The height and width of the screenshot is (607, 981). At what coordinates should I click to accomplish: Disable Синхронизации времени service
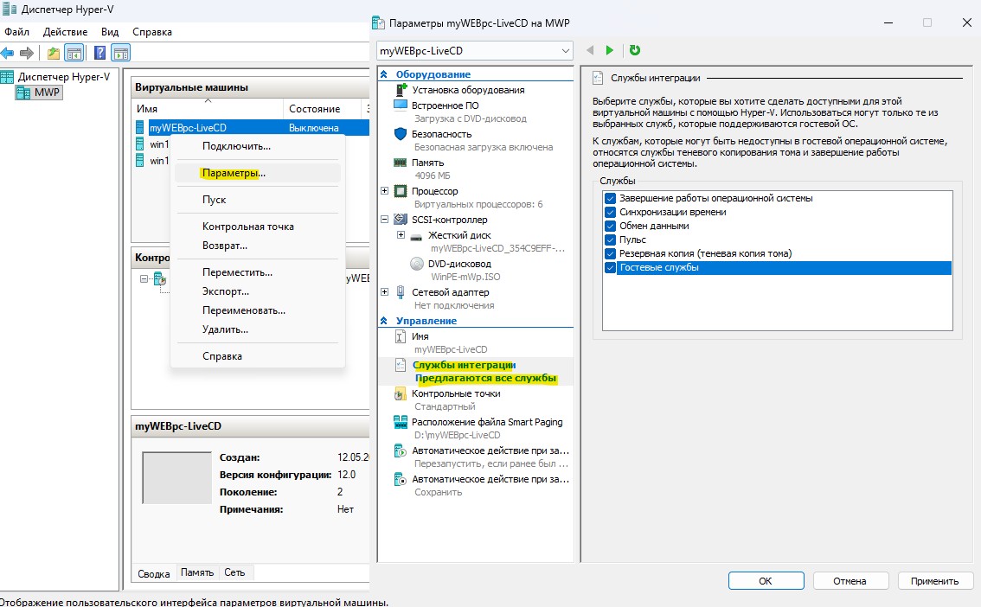pyautogui.click(x=610, y=211)
